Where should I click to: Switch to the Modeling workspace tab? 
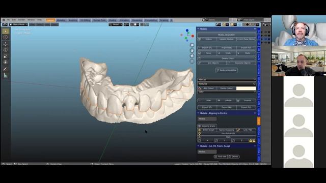point(61,20)
